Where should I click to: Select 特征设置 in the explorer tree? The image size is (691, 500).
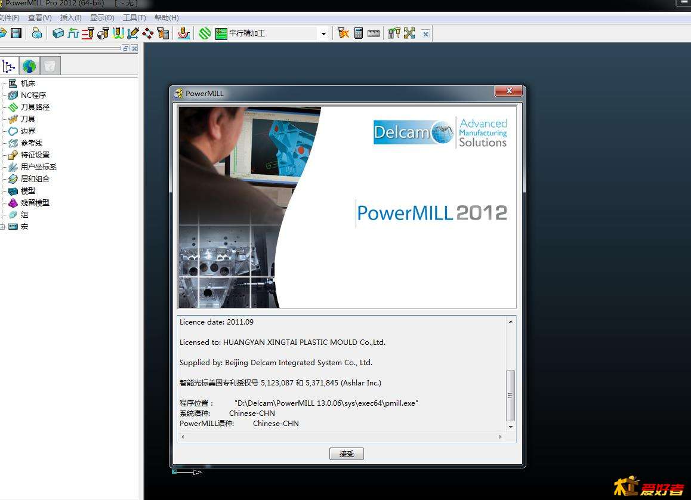(x=35, y=155)
